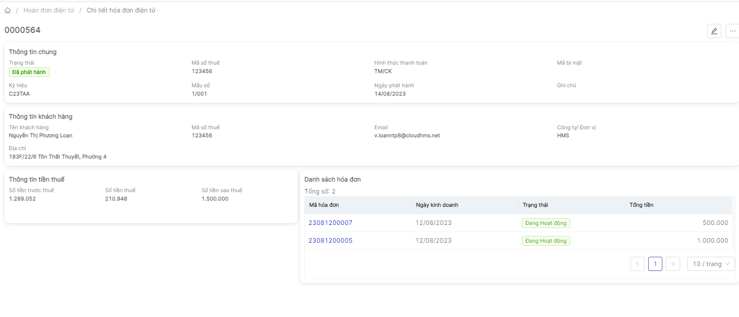Go to next page arrow
Viewport: 739px width, 317px height.
(673, 264)
